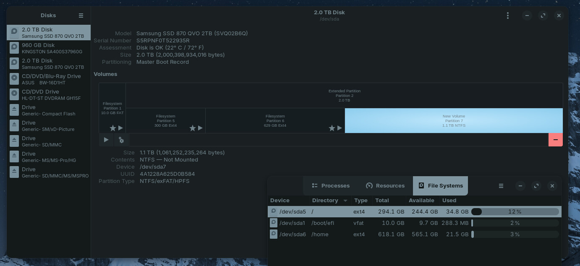Select the File Systems tab
Viewport: 580px width, 266px height.
coord(440,186)
